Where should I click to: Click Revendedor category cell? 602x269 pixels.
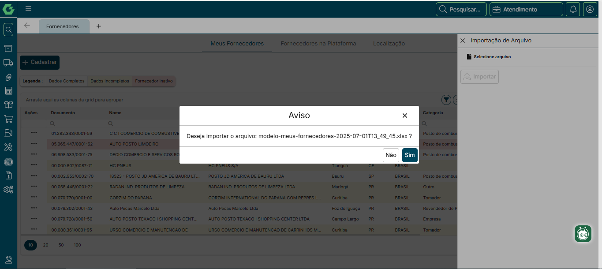pos(440,209)
